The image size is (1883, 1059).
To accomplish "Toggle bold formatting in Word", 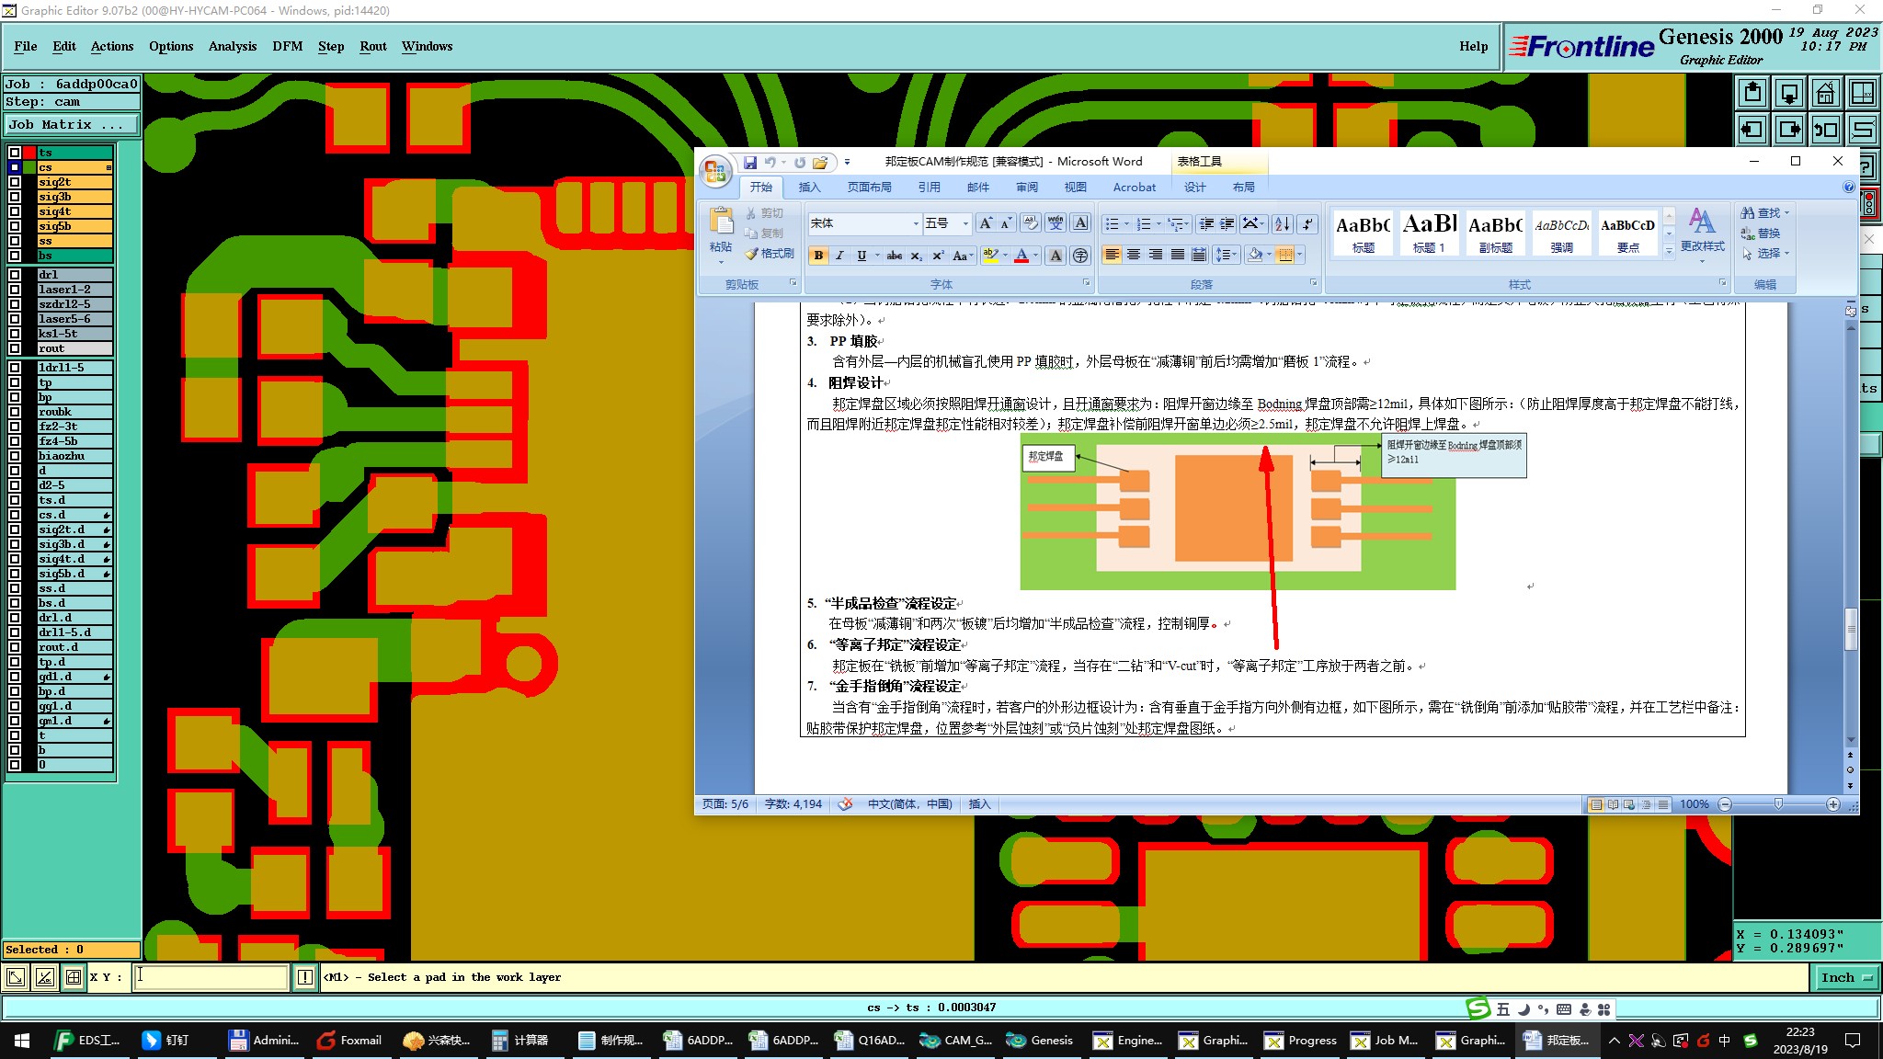I will point(817,256).
